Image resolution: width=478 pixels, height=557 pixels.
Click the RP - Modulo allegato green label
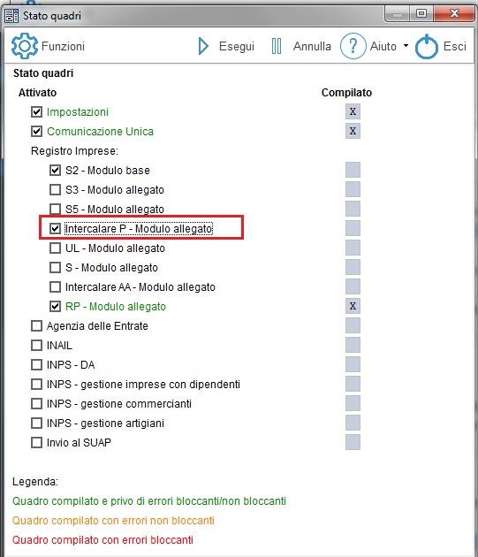tap(116, 306)
